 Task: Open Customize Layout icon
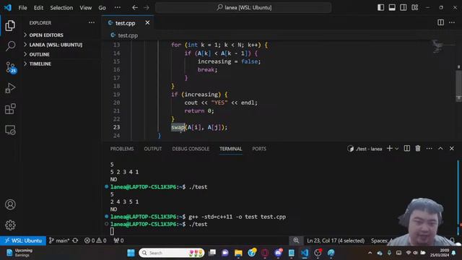pos(415,7)
